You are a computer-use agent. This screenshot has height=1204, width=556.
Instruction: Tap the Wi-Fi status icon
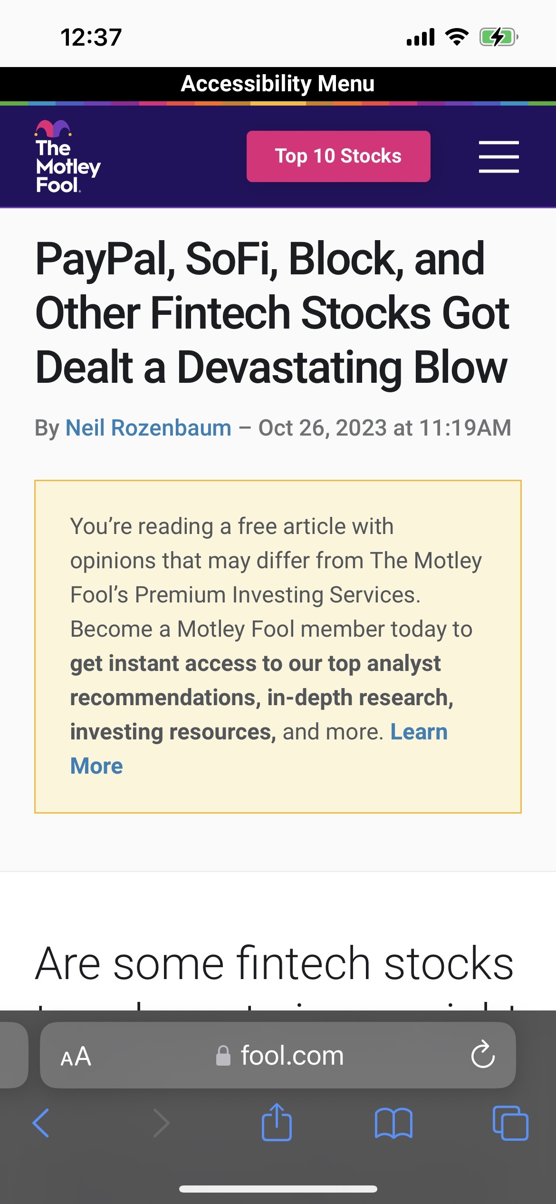457,37
